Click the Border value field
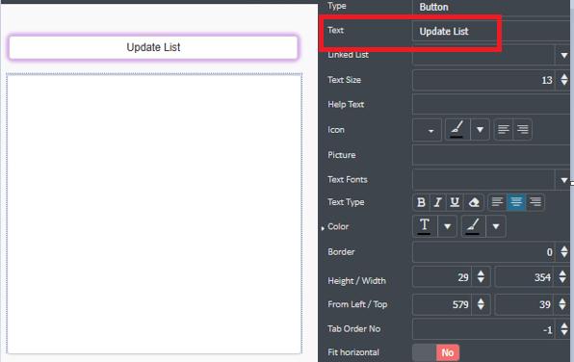The height and width of the screenshot is (362, 574). pyautogui.click(x=483, y=252)
